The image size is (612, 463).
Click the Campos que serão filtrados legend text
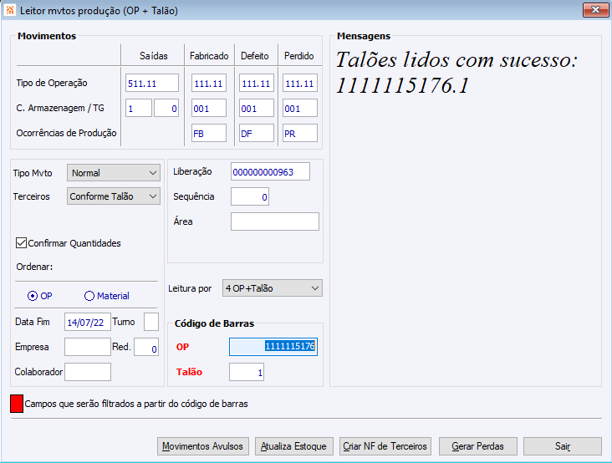click(x=136, y=404)
